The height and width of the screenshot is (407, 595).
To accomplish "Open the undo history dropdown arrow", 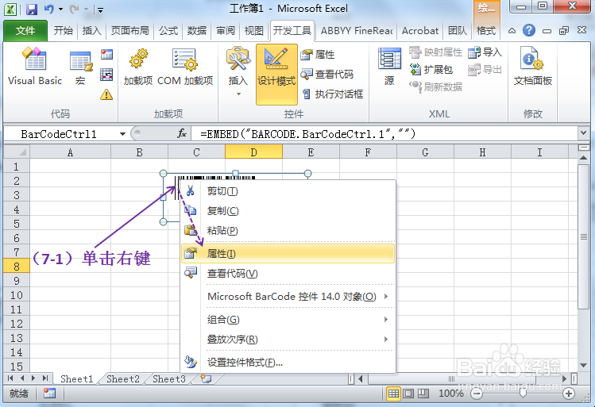I will click(60, 10).
